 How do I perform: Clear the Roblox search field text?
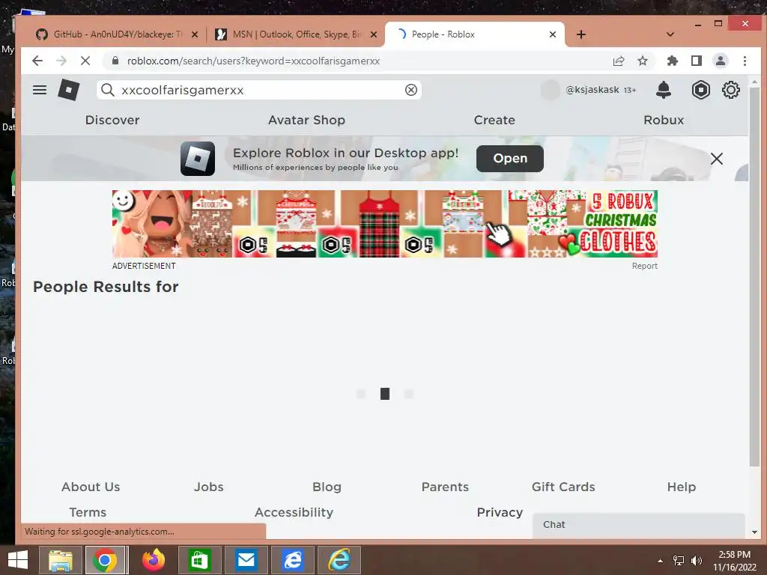pos(411,90)
